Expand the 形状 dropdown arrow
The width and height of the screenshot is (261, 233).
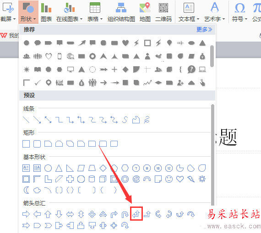pyautogui.click(x=35, y=19)
